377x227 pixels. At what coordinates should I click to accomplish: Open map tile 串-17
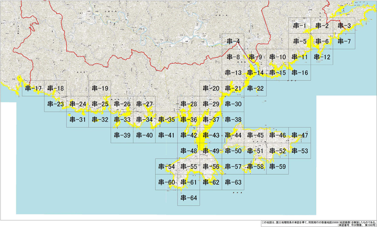click(x=33, y=88)
